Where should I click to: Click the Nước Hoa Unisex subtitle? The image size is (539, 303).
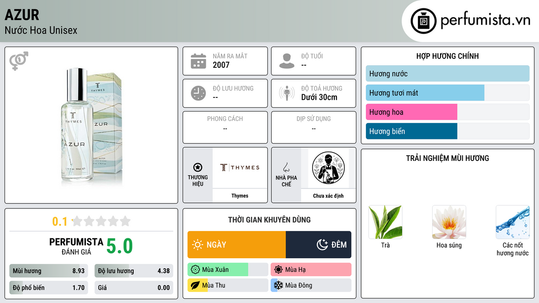coord(41,30)
